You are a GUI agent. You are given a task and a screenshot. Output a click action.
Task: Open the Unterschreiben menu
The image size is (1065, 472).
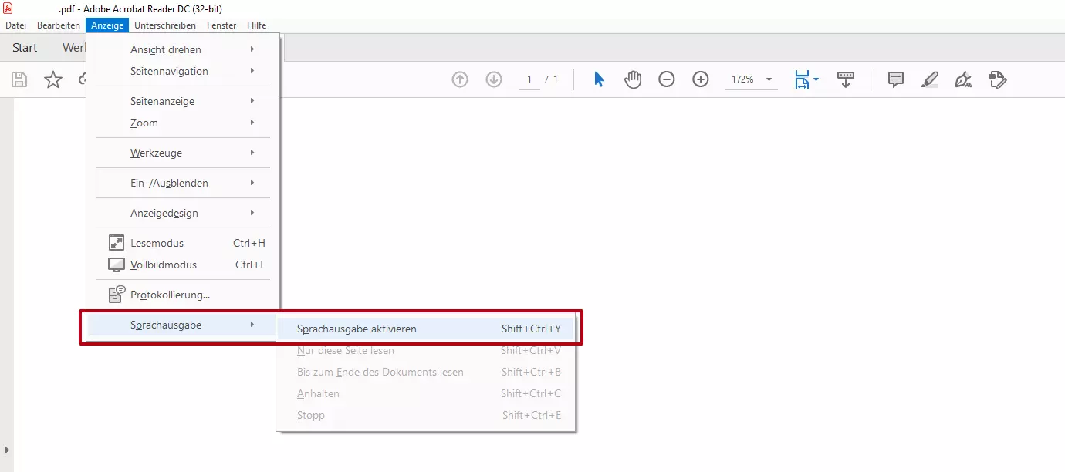pos(165,25)
